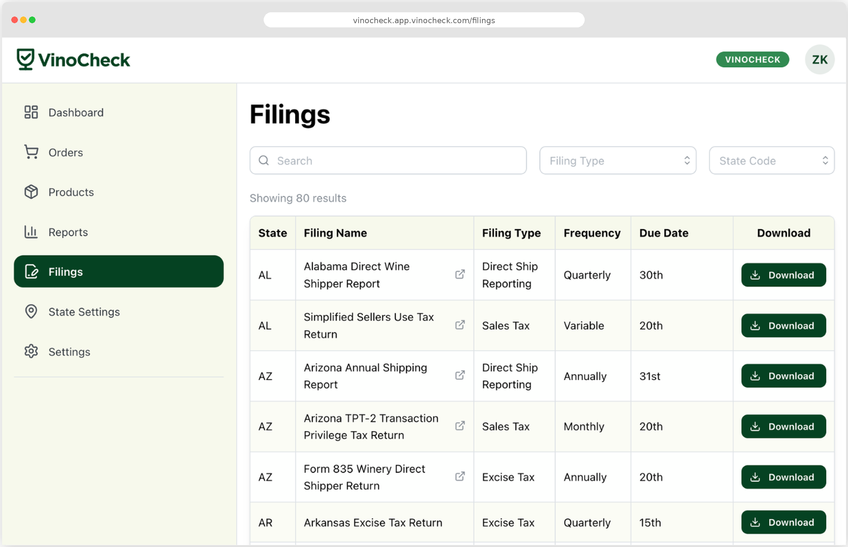Download the Arkansas Excise Tax Return
848x547 pixels.
click(783, 522)
